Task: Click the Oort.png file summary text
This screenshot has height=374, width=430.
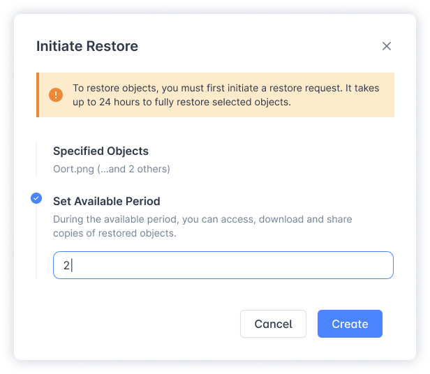Action: click(112, 169)
